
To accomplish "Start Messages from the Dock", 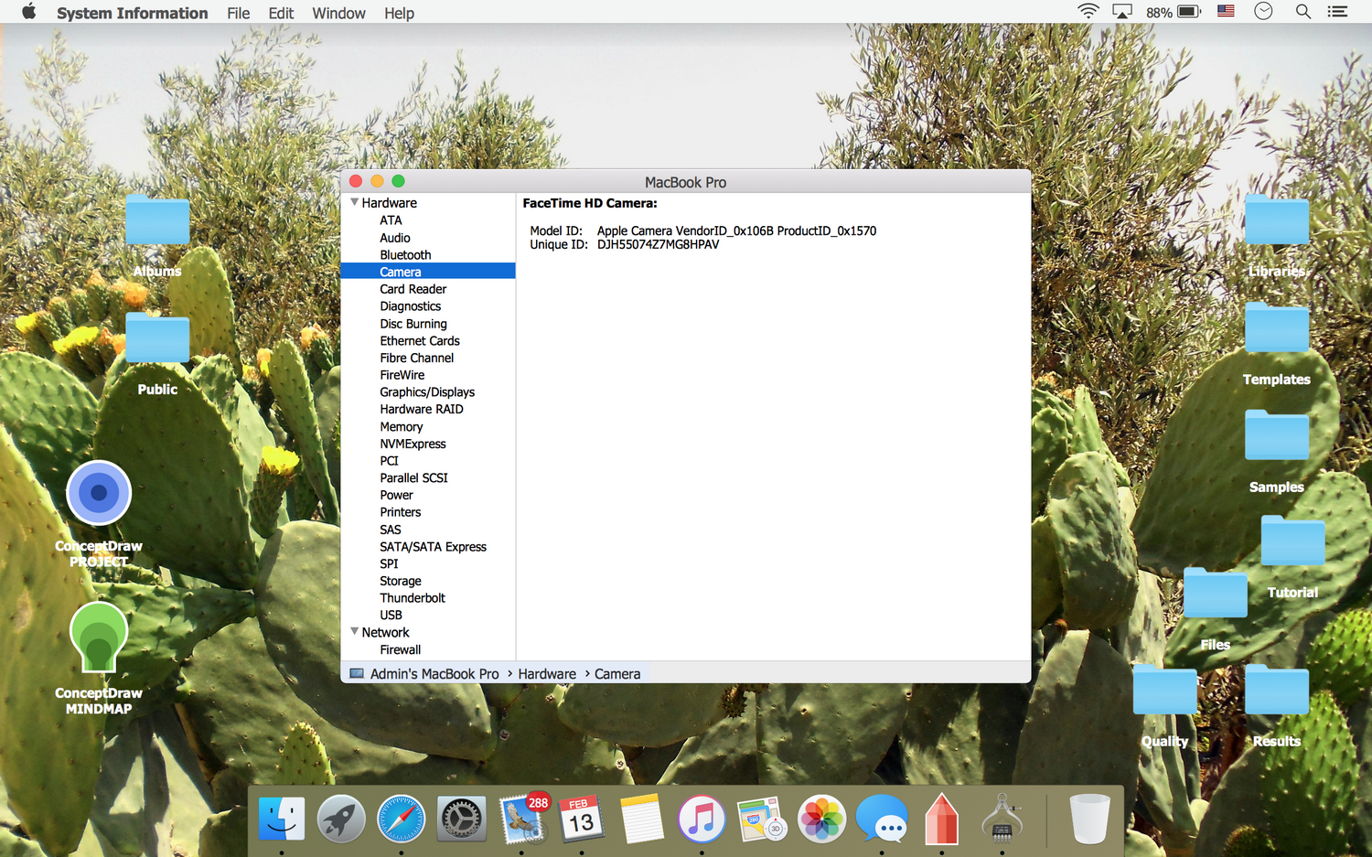I will click(881, 819).
